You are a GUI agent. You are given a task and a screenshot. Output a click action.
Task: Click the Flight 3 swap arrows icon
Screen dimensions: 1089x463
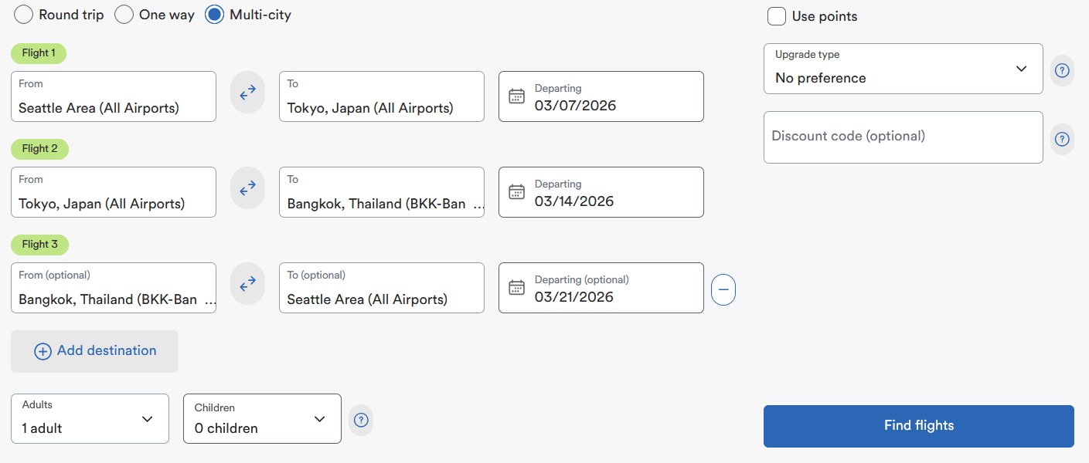click(247, 284)
